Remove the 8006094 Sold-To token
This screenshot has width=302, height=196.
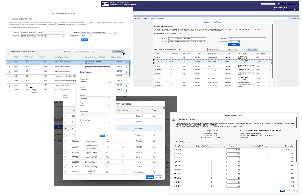(x=28, y=33)
